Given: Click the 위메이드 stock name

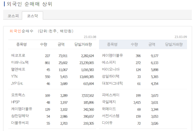Looking at the screenshot, I should click(x=109, y=109).
